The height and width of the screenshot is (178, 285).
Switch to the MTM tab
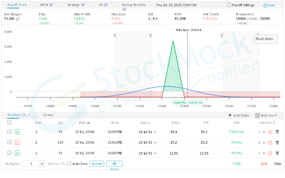[44, 5]
